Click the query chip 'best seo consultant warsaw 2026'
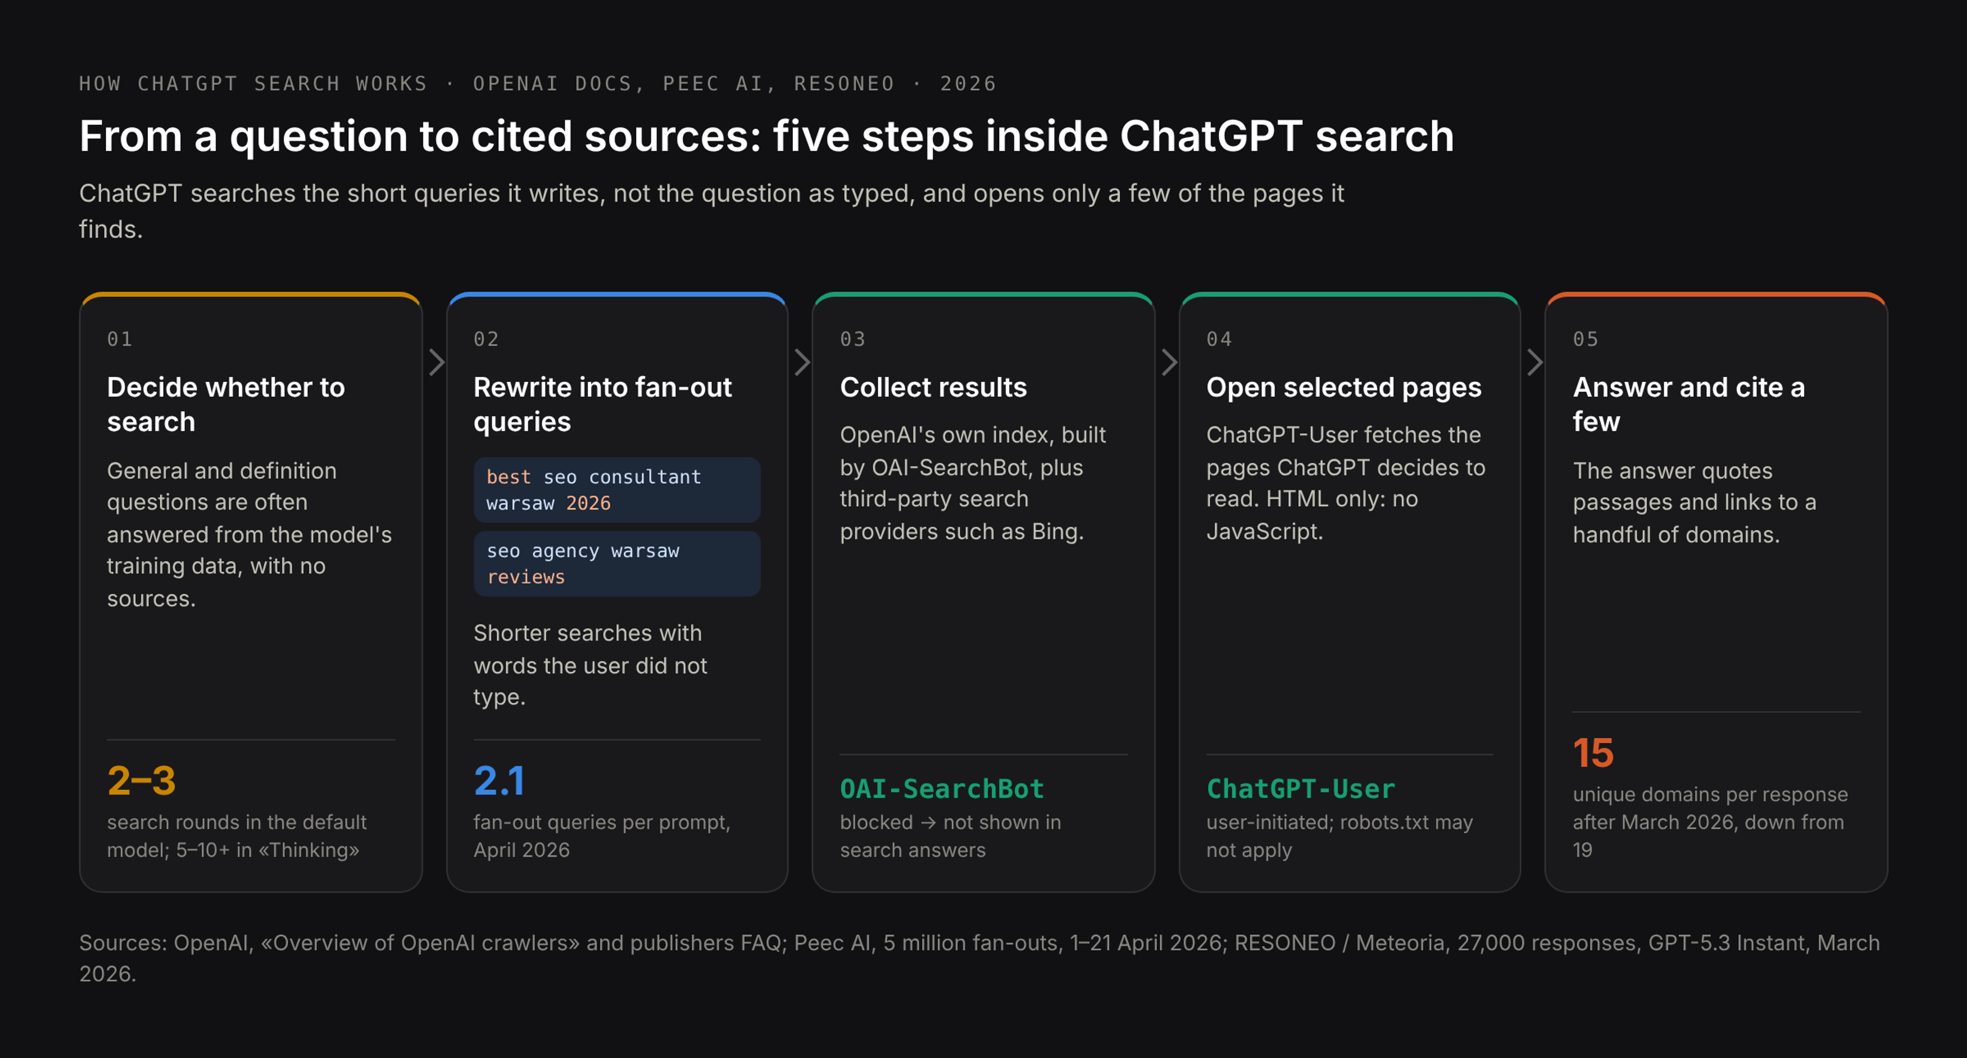 pos(617,490)
